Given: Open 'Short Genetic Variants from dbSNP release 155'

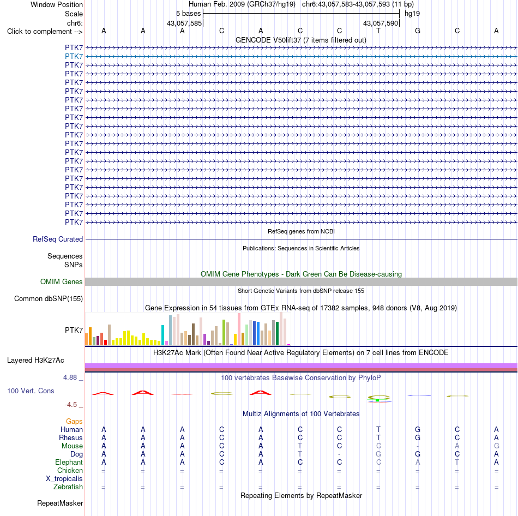Looking at the screenshot, I should click(301, 291).
